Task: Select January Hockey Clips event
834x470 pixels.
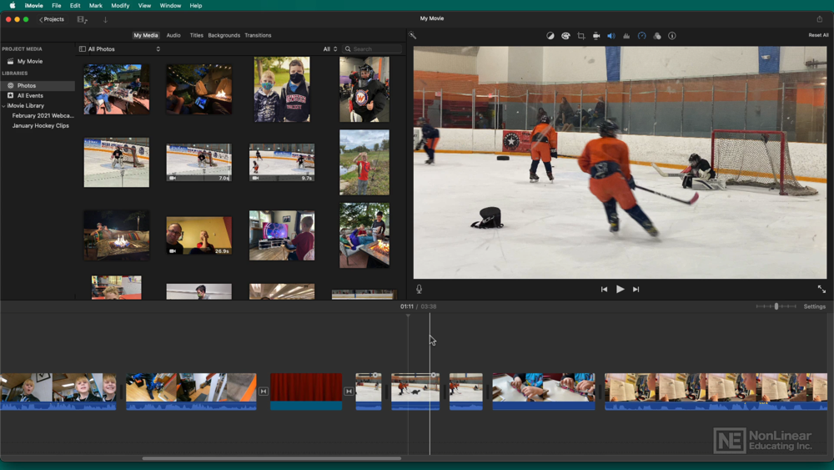Action: point(40,125)
